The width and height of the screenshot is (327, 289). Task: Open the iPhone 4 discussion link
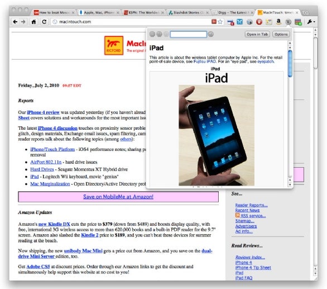coord(57,128)
